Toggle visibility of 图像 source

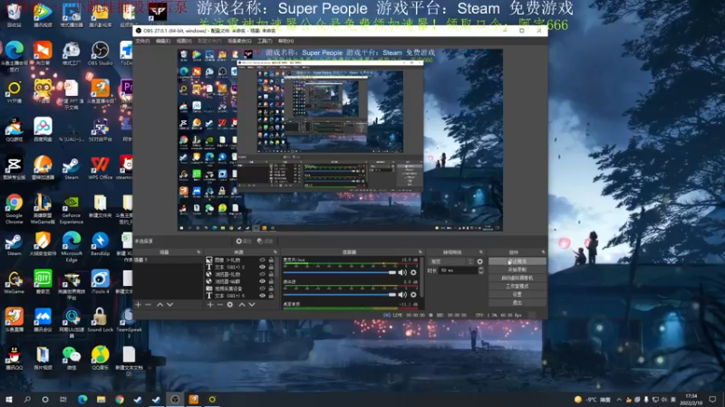click(262, 260)
